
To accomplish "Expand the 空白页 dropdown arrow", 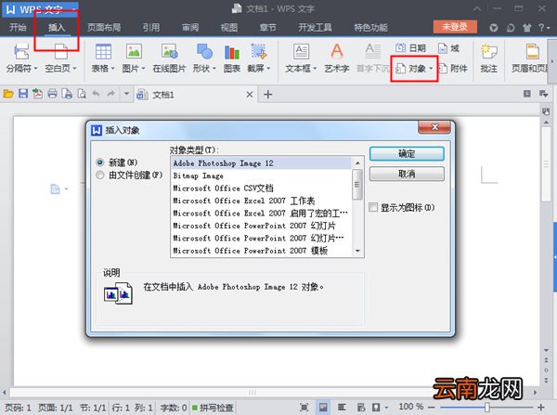I will 74,68.
